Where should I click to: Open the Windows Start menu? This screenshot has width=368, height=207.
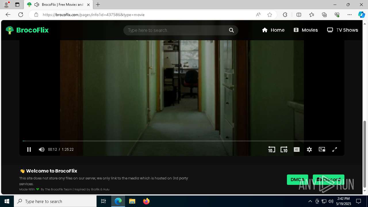click(7, 201)
